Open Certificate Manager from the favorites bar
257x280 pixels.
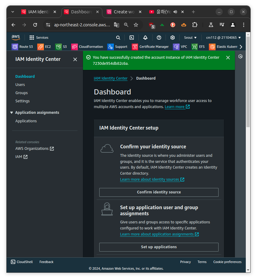[150, 47]
